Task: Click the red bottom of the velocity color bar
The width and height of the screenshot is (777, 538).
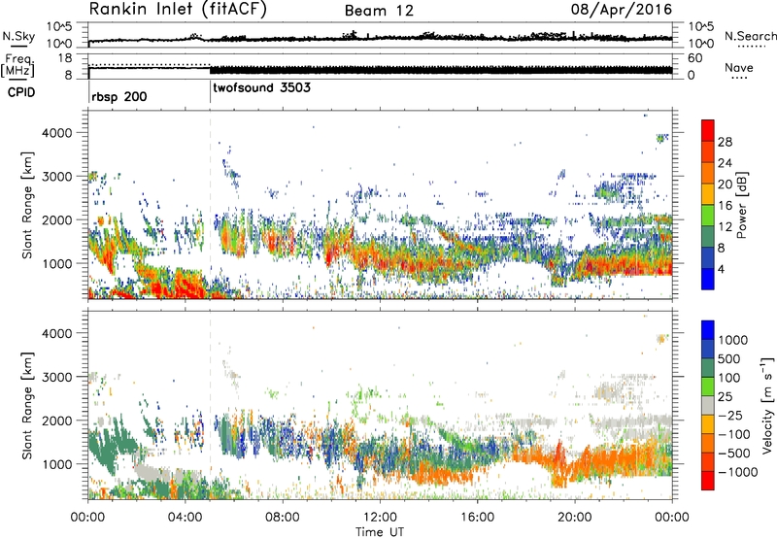Action: (708, 481)
